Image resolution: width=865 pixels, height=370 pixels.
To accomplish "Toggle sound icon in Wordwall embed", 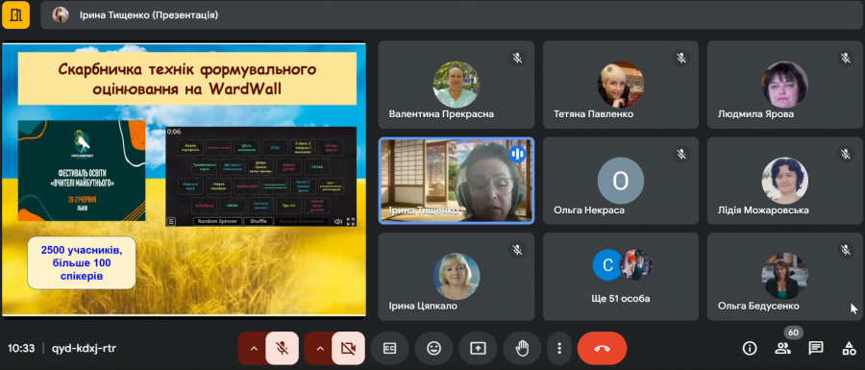I will [338, 221].
